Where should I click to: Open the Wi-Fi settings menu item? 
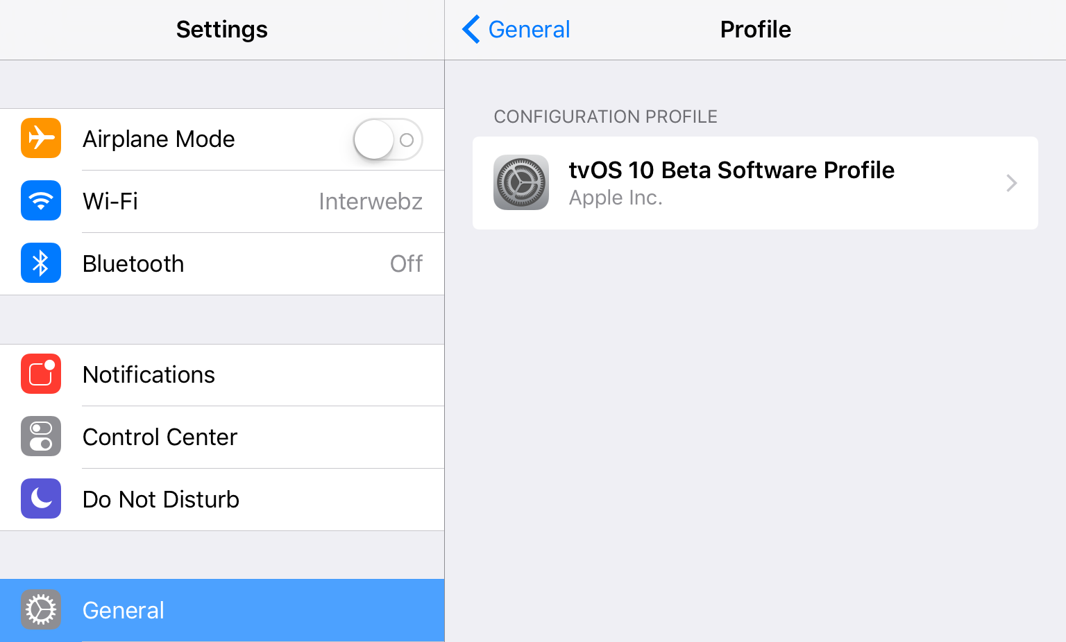pos(222,201)
